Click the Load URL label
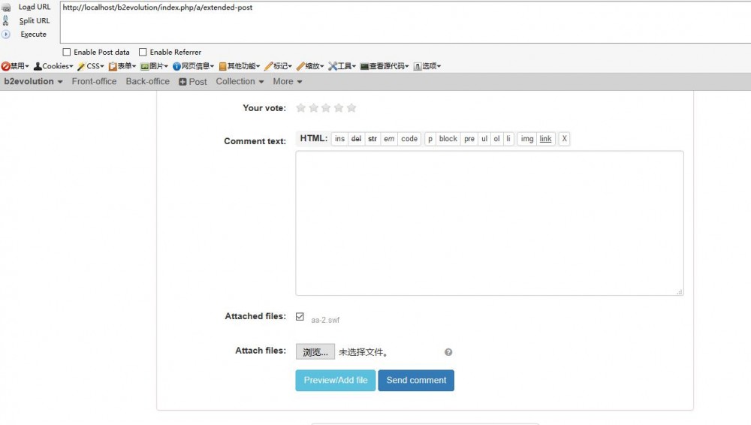The height and width of the screenshot is (425, 751). (35, 8)
